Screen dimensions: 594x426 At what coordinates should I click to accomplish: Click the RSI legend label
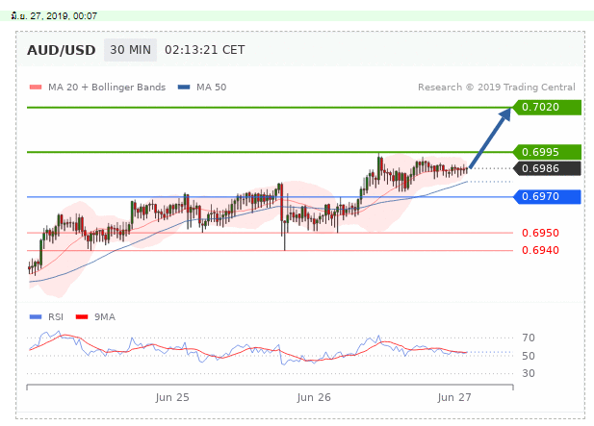coord(56,317)
